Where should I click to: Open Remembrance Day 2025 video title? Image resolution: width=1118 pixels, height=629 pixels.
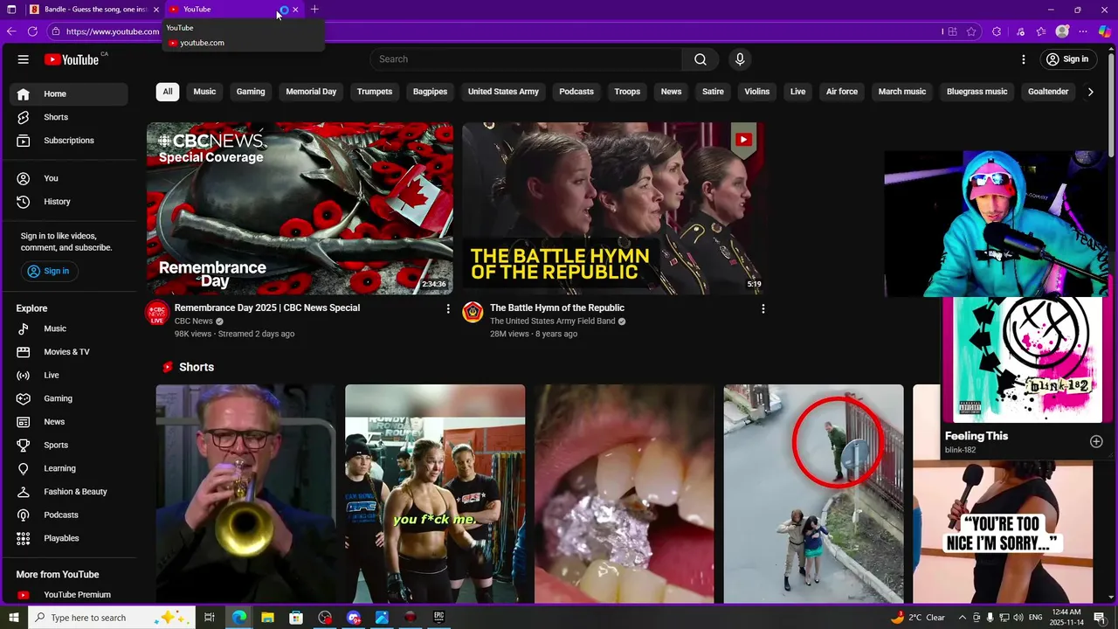click(x=267, y=308)
